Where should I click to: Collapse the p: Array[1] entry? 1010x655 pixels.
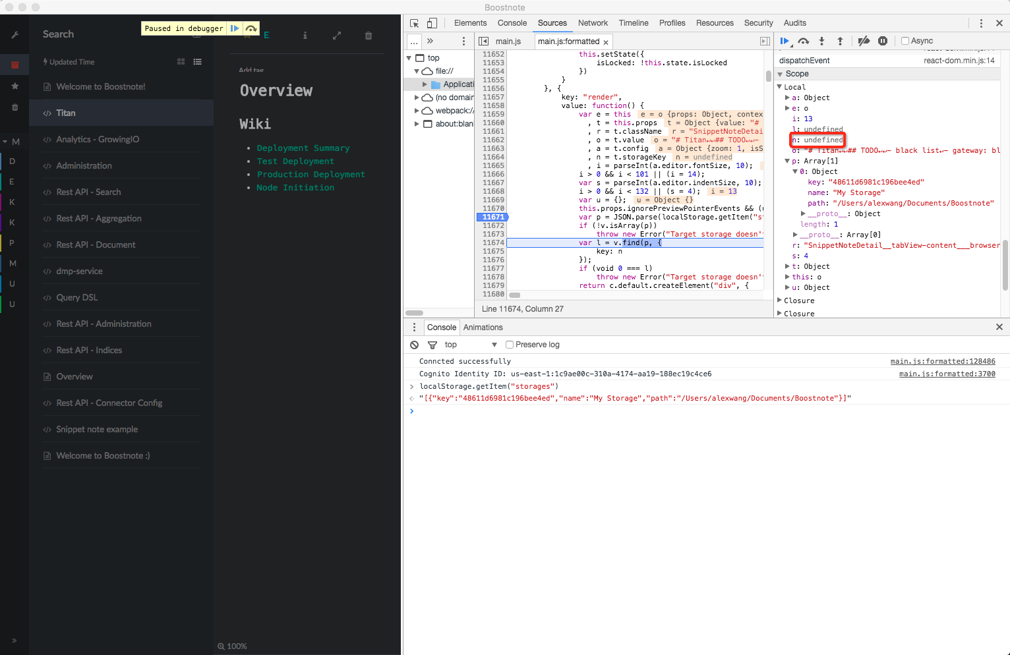[787, 161]
